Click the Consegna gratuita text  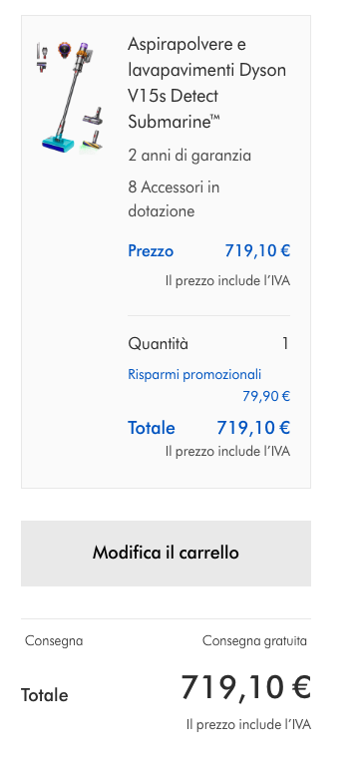coord(254,641)
